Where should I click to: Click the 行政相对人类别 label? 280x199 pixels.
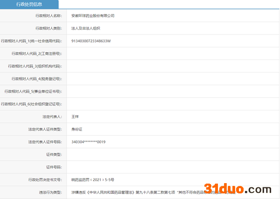49,28
